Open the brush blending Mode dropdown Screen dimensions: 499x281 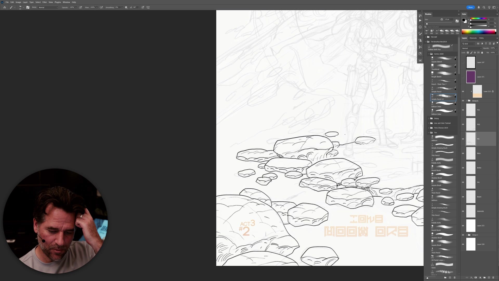coord(48,7)
